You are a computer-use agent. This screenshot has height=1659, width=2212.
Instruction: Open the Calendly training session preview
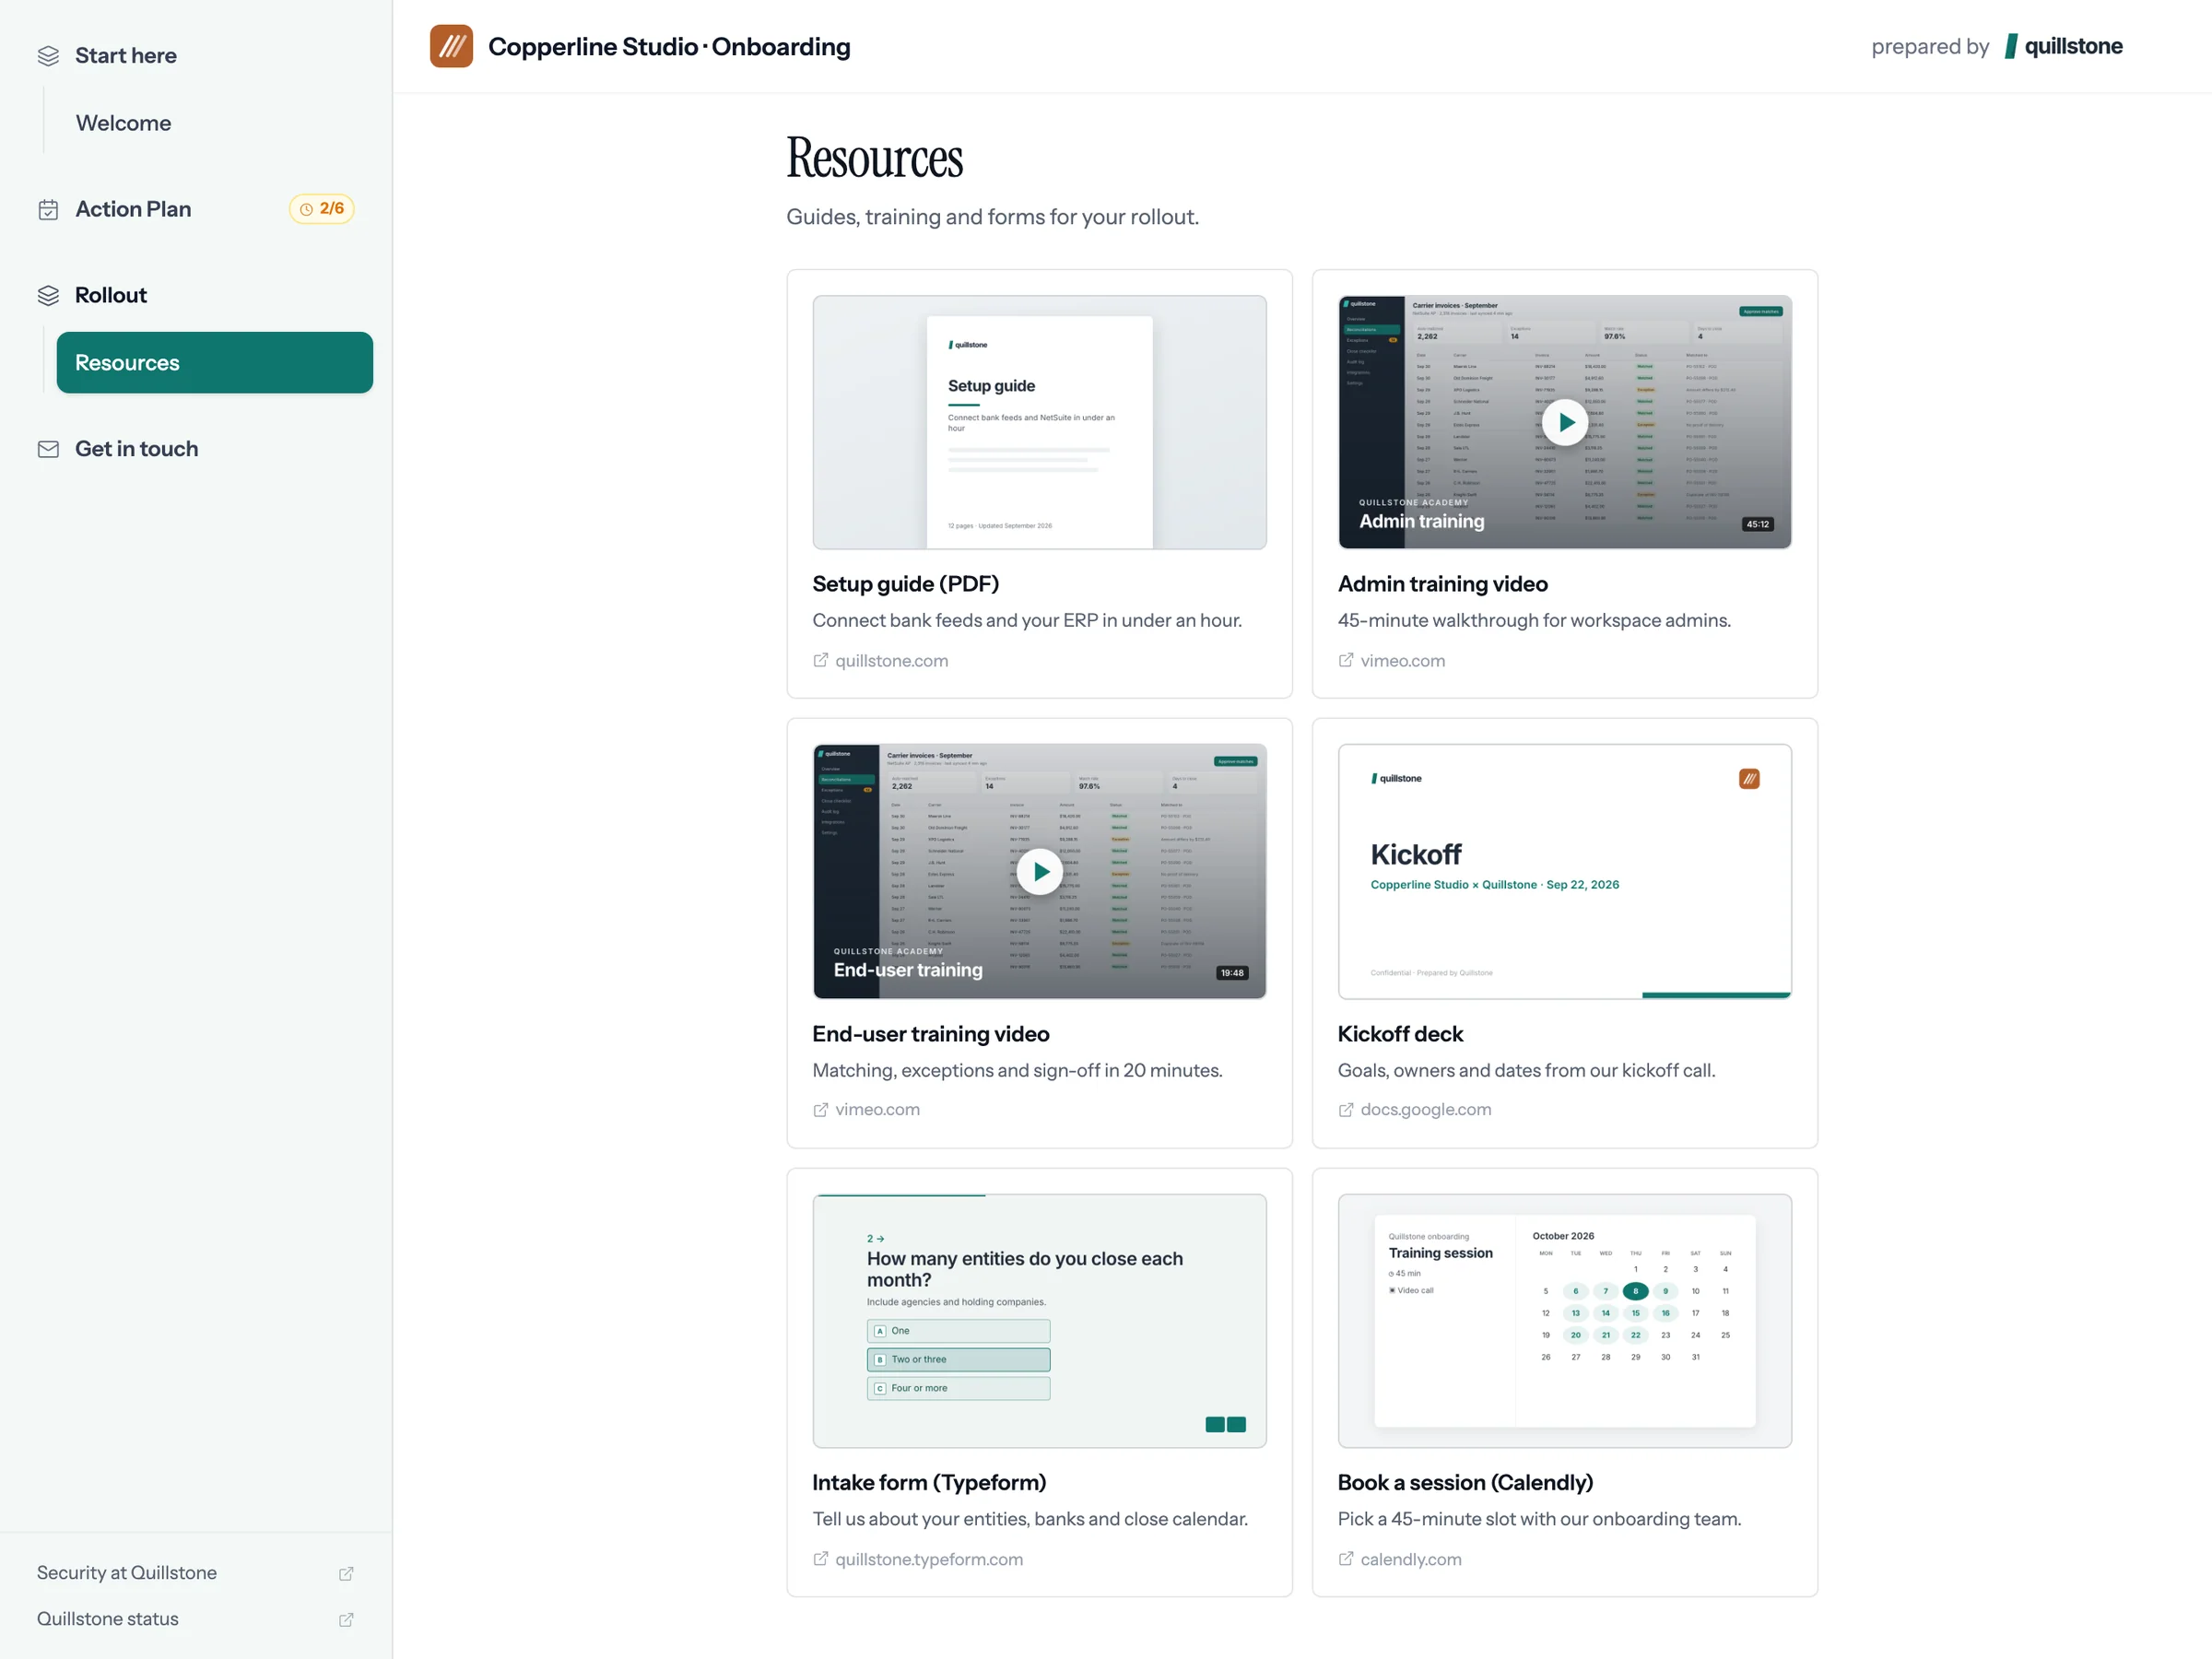pos(1565,1320)
